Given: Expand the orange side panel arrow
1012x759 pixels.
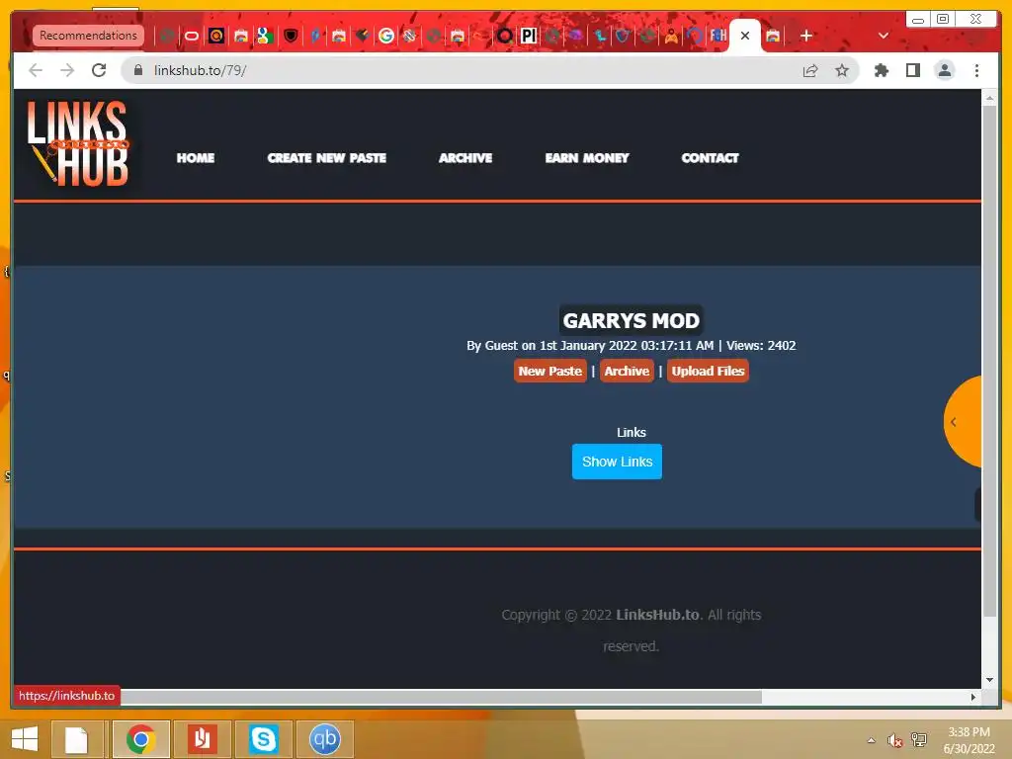Looking at the screenshot, I should coord(954,422).
